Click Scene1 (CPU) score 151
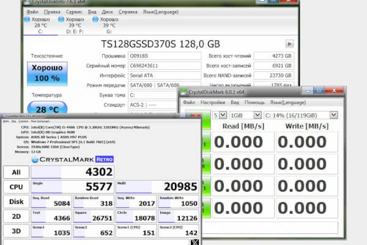The width and height of the screenshot is (367, 245). point(136,231)
